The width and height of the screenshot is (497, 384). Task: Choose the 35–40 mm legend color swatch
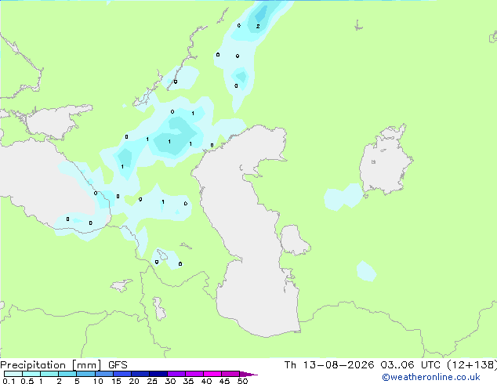[194, 374]
